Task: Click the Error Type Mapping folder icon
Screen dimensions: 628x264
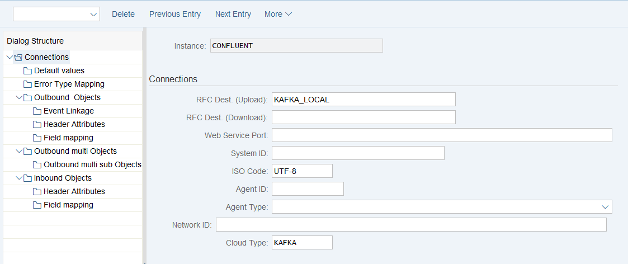Action: click(x=27, y=84)
